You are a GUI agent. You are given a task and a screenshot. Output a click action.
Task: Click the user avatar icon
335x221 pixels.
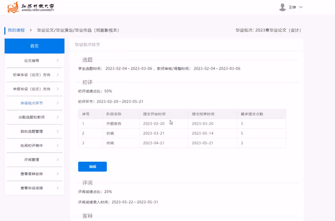coord(282,7)
